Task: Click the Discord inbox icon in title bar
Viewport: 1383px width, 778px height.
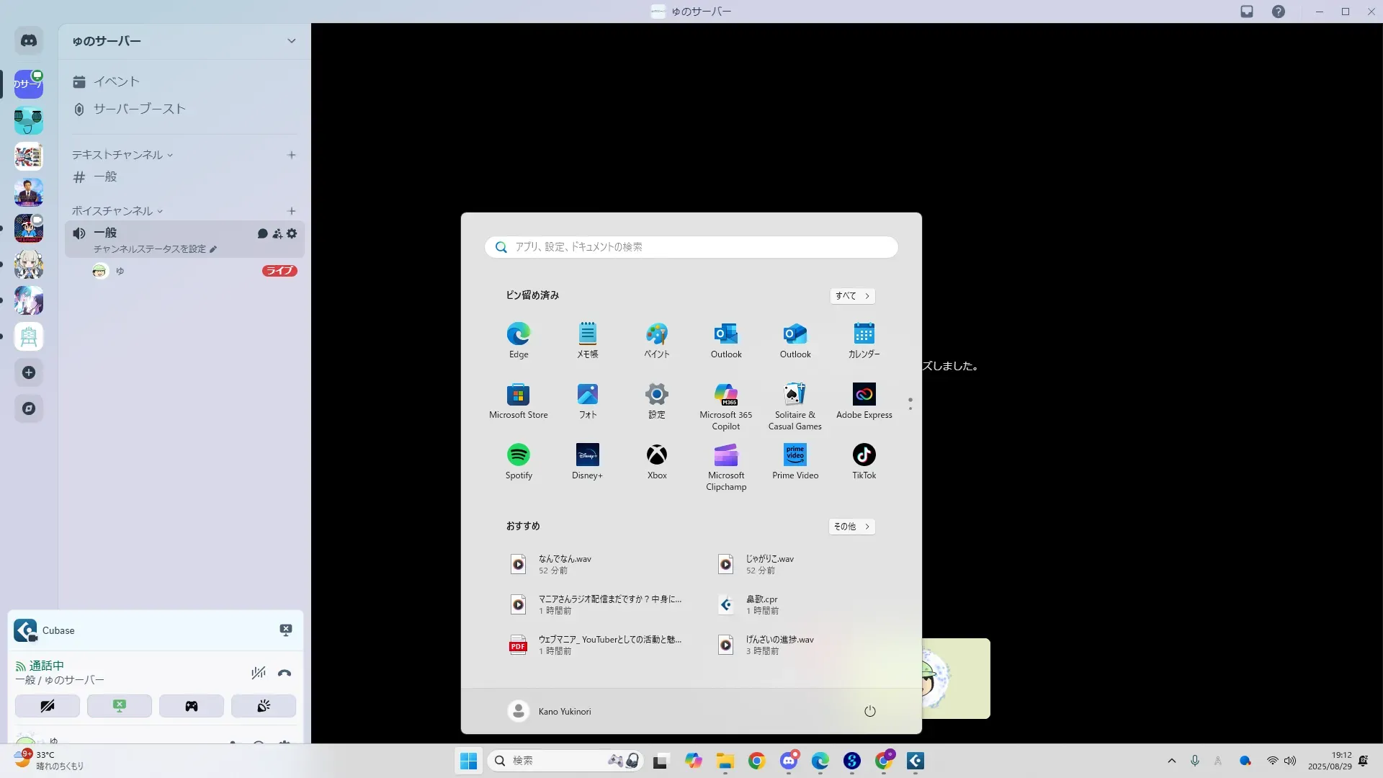Action: coord(1247,12)
